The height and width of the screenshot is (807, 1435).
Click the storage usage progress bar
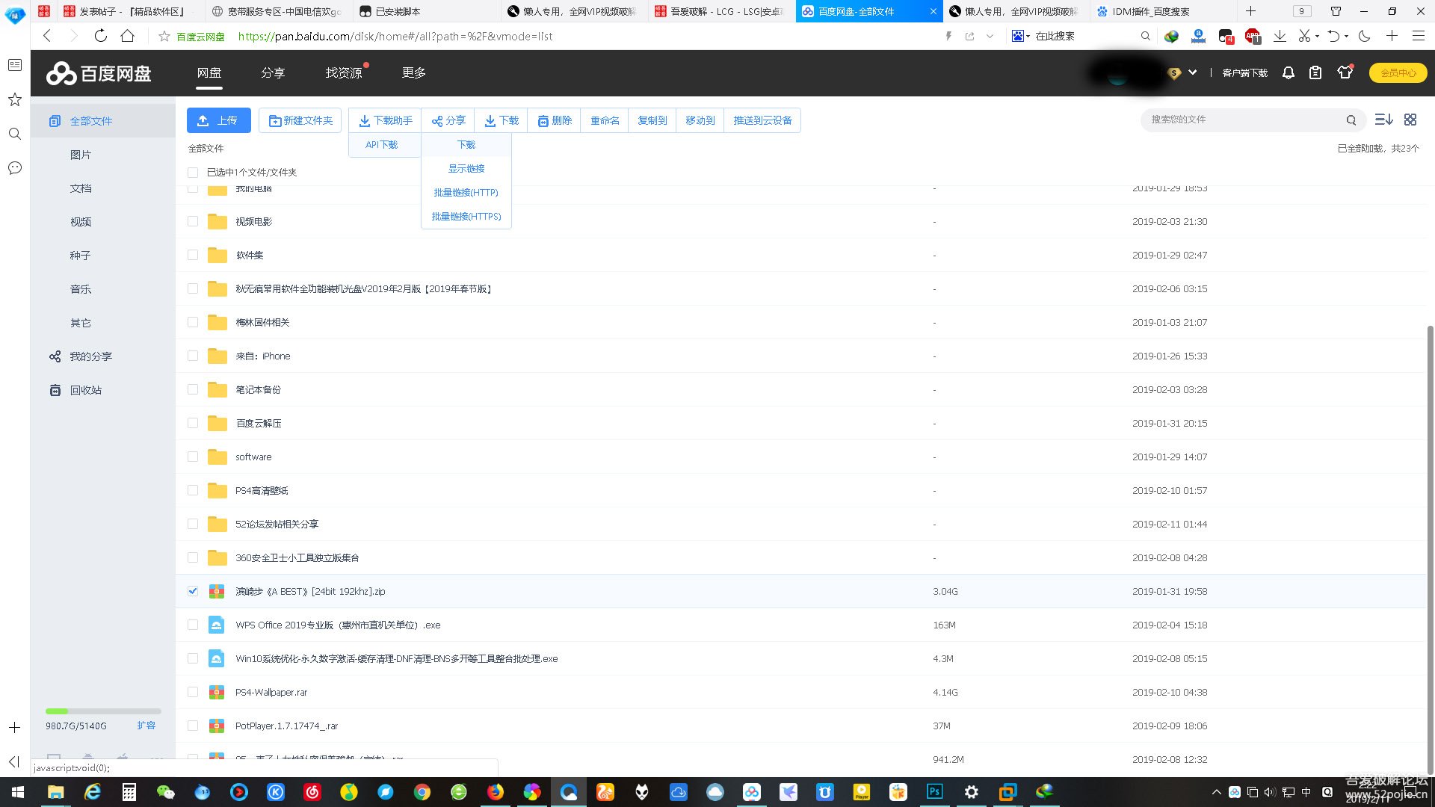pyautogui.click(x=103, y=711)
